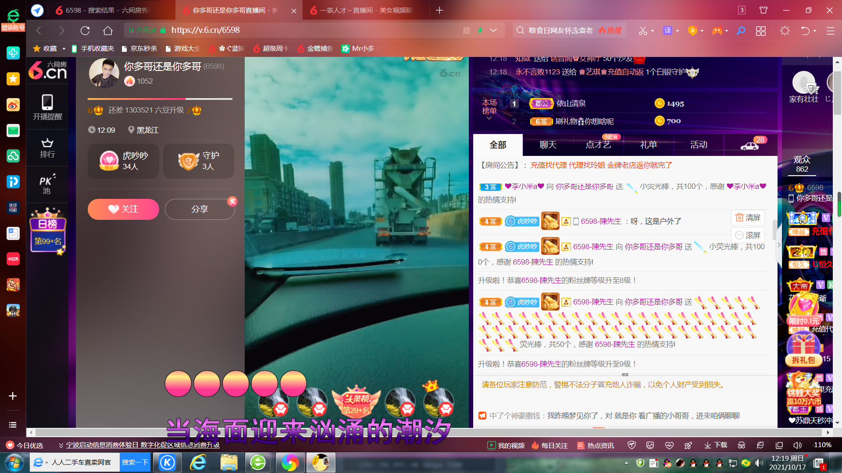
Task: Open the browser hamburger menu
Action: click(831, 31)
